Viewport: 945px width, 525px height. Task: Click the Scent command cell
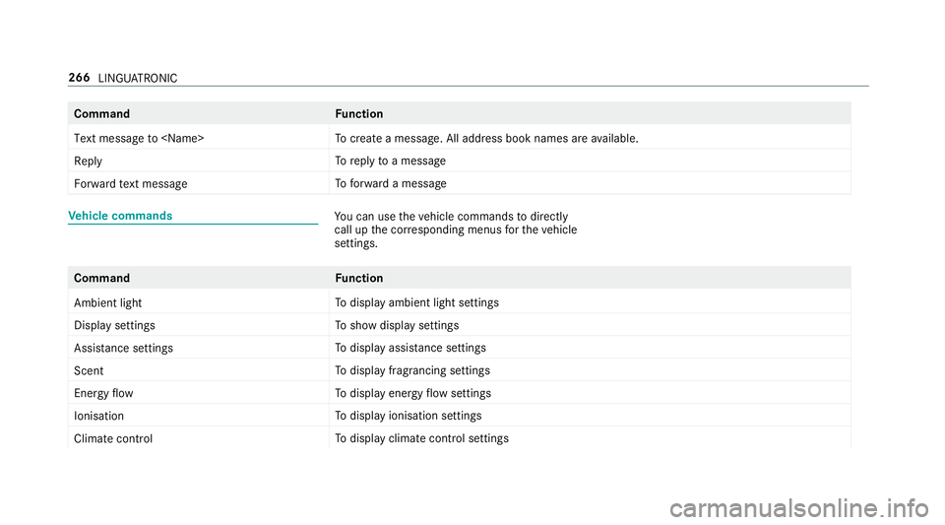tap(89, 370)
